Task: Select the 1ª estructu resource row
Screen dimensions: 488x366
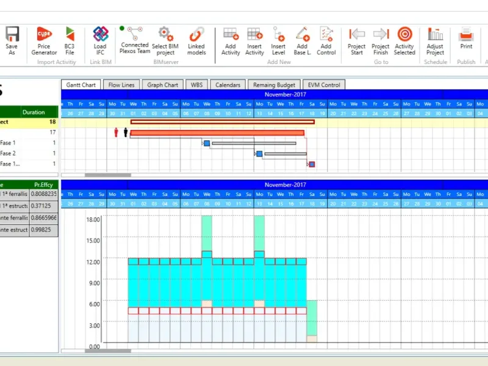Action: click(29, 206)
